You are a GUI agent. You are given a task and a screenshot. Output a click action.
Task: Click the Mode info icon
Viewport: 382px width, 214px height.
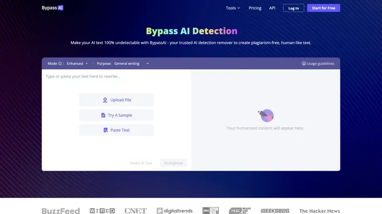(60, 63)
